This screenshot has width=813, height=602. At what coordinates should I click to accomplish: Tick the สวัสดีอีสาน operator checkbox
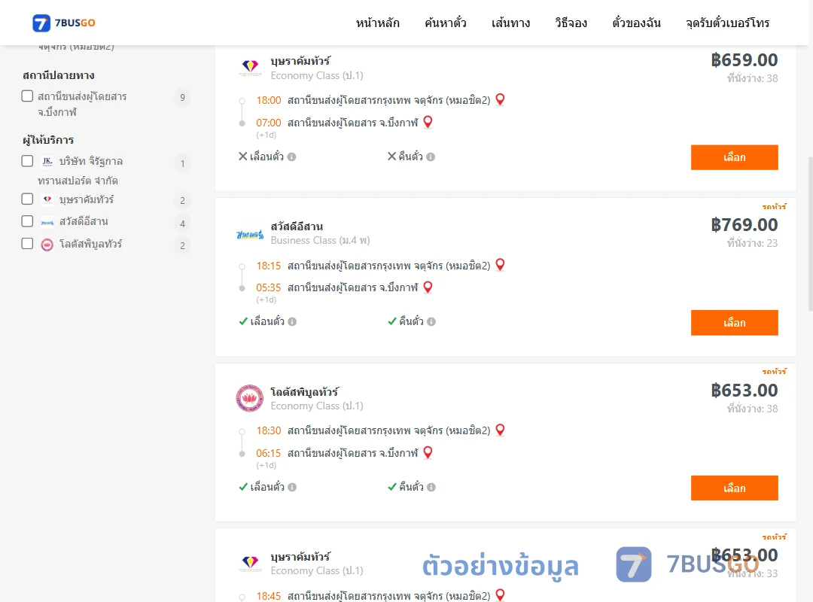click(x=28, y=221)
